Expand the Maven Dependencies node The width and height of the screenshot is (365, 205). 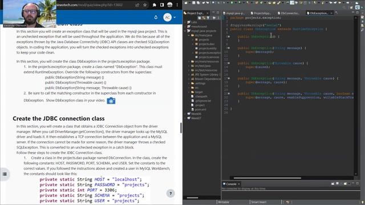[x=189, y=79]
